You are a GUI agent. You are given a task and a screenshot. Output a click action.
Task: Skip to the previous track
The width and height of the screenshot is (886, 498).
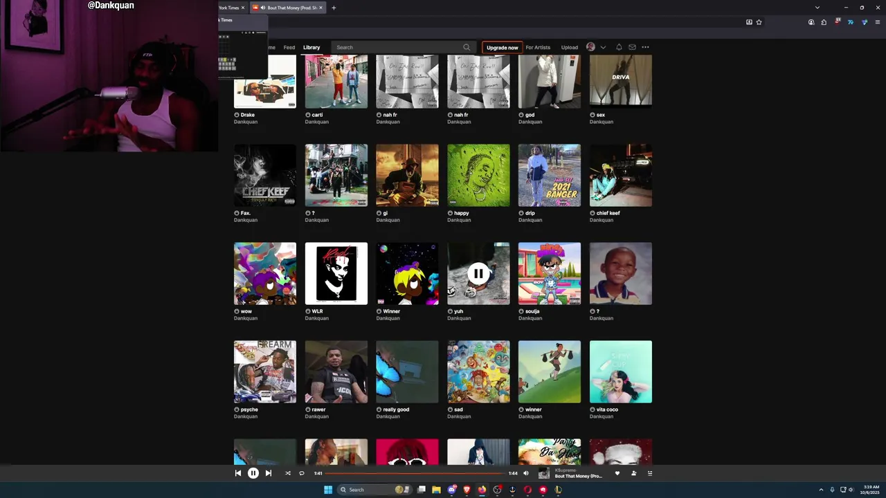point(238,473)
